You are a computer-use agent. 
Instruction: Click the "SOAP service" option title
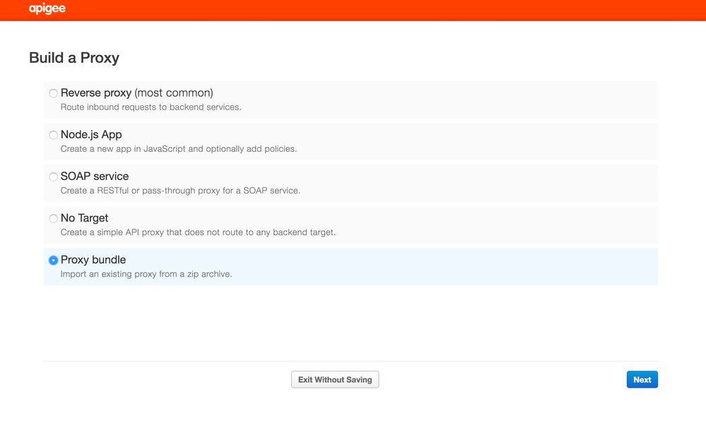click(95, 176)
